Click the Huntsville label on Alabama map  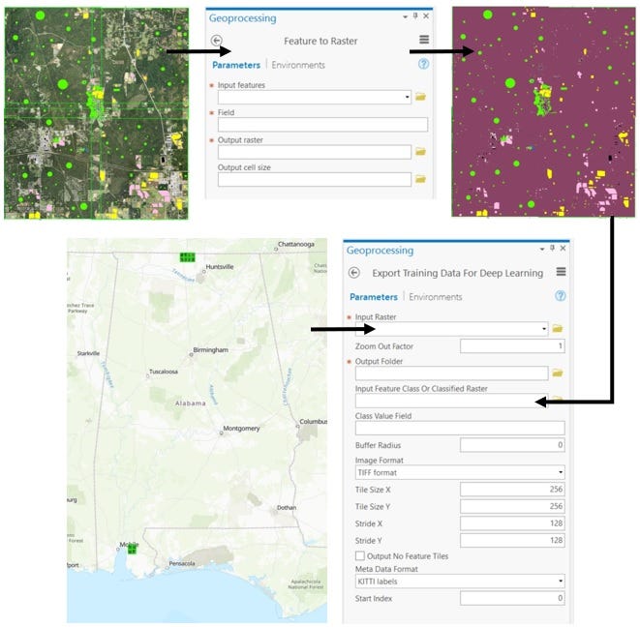pos(220,267)
